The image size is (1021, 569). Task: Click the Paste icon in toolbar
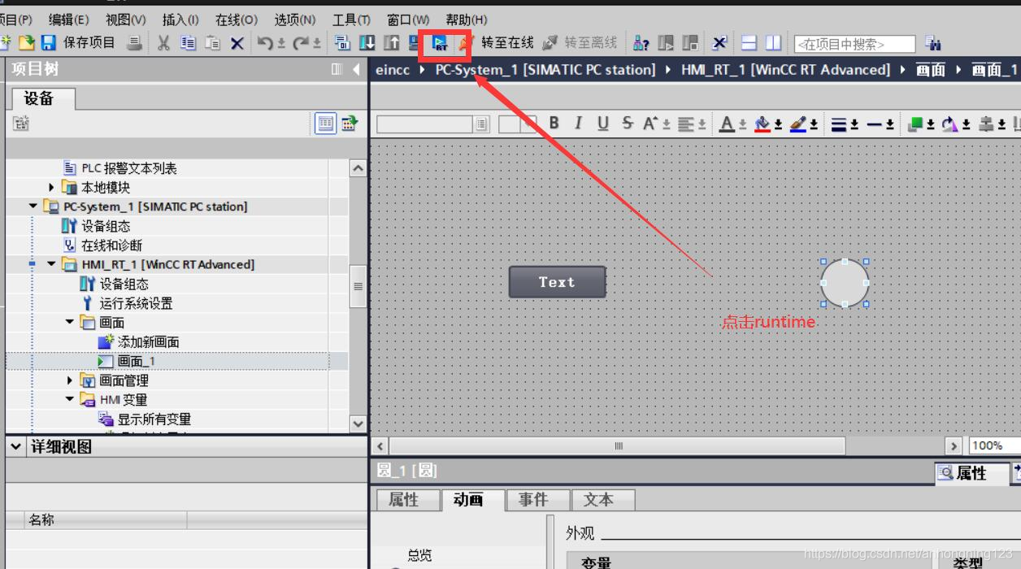[212, 43]
